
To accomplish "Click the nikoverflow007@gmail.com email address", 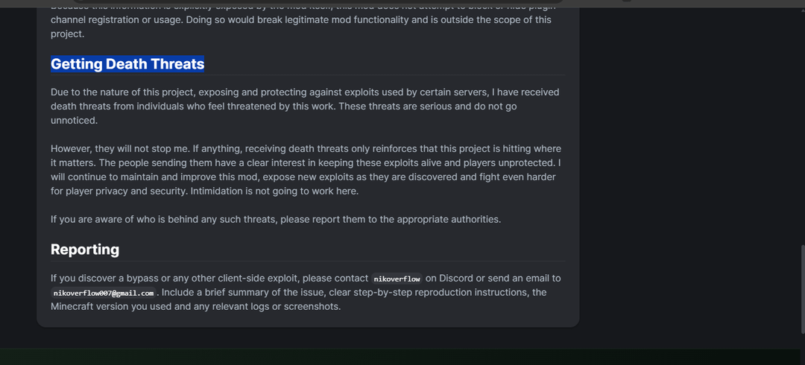I will click(x=103, y=293).
